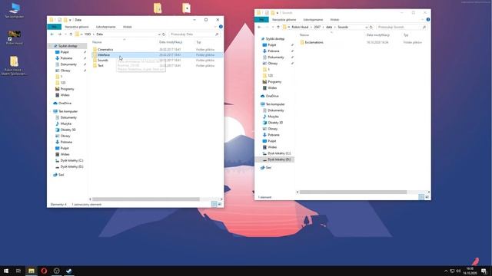This screenshot has width=492, height=276.
Task: Switch Sounds window to details view
Action: tap(421, 197)
